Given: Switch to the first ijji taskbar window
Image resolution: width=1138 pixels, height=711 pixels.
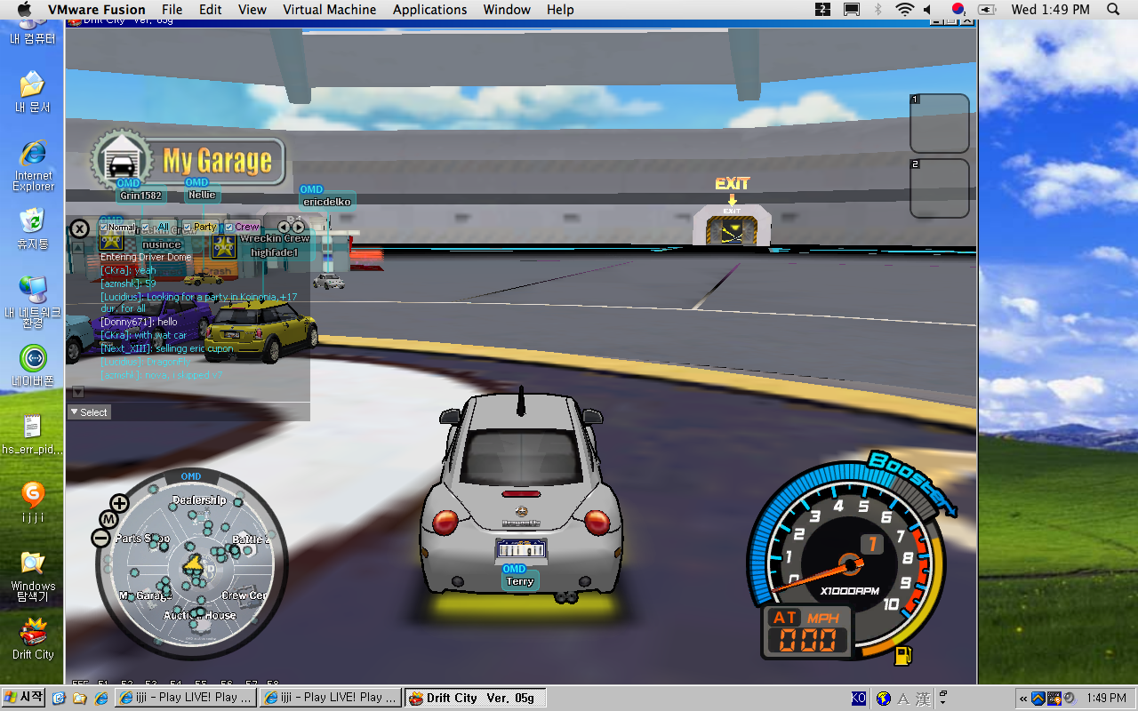Looking at the screenshot, I should point(186,698).
